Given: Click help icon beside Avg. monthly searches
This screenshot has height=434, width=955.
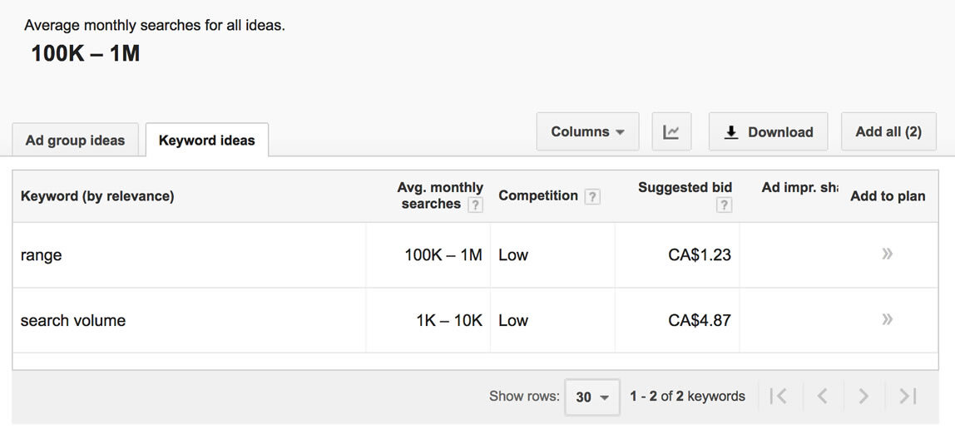Looking at the screenshot, I should point(475,205).
